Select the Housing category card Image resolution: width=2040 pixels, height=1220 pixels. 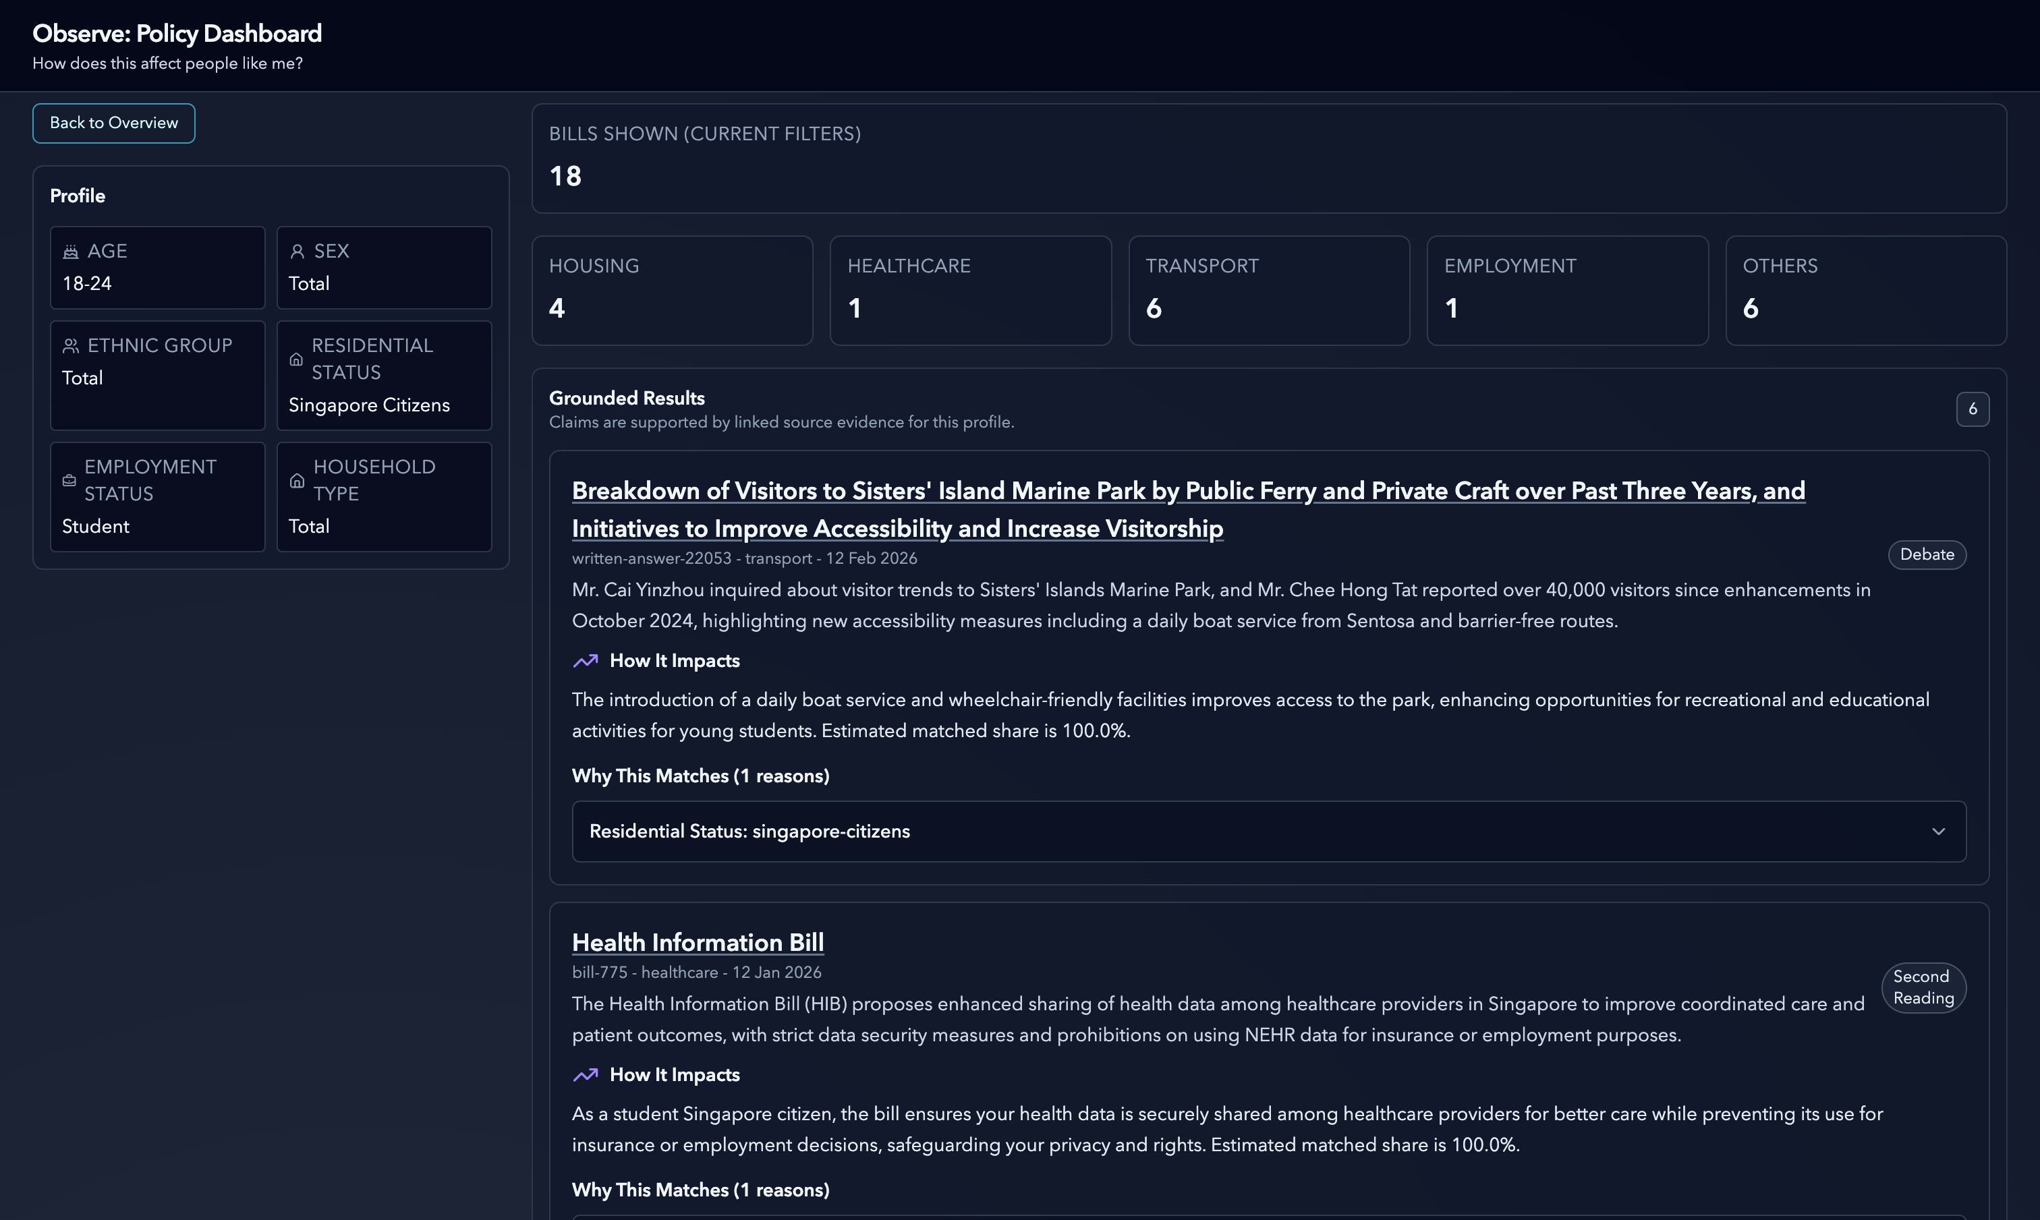[672, 290]
